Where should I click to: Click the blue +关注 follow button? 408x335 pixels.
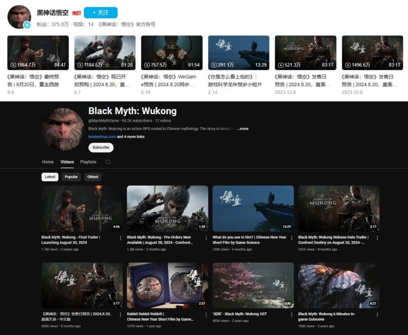100,13
